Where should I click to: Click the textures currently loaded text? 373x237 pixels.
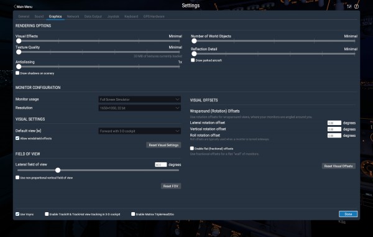click(x=158, y=56)
